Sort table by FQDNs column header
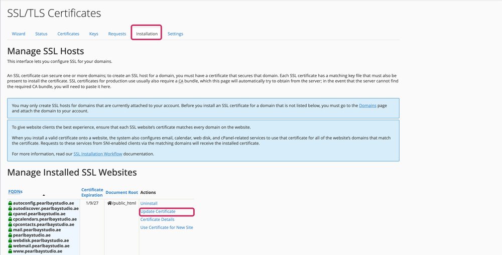 [16, 192]
